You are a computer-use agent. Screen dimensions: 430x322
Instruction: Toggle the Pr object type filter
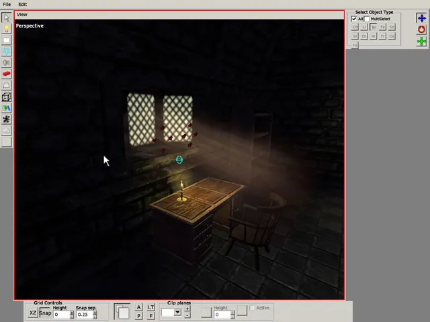pyautogui.click(x=382, y=36)
